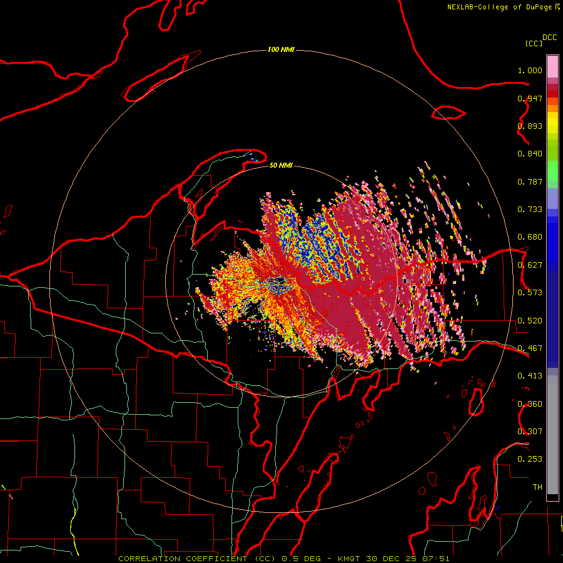Click the 0.893 scale value
The image size is (563, 563).
(x=530, y=126)
